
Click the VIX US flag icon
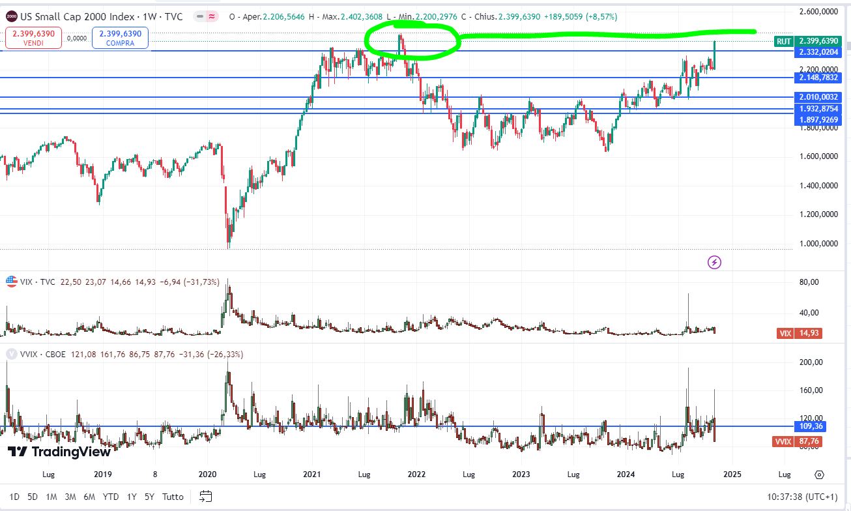coord(11,282)
